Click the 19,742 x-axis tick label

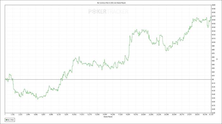coord(136,114)
